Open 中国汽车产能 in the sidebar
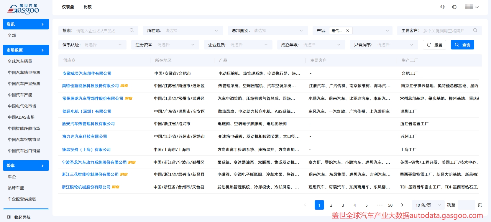Screen dimensions: 491x222 click(x=20, y=95)
